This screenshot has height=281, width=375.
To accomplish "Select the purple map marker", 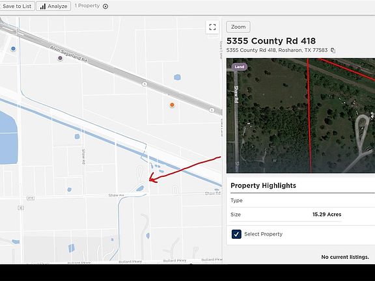I will pyautogui.click(x=61, y=58).
